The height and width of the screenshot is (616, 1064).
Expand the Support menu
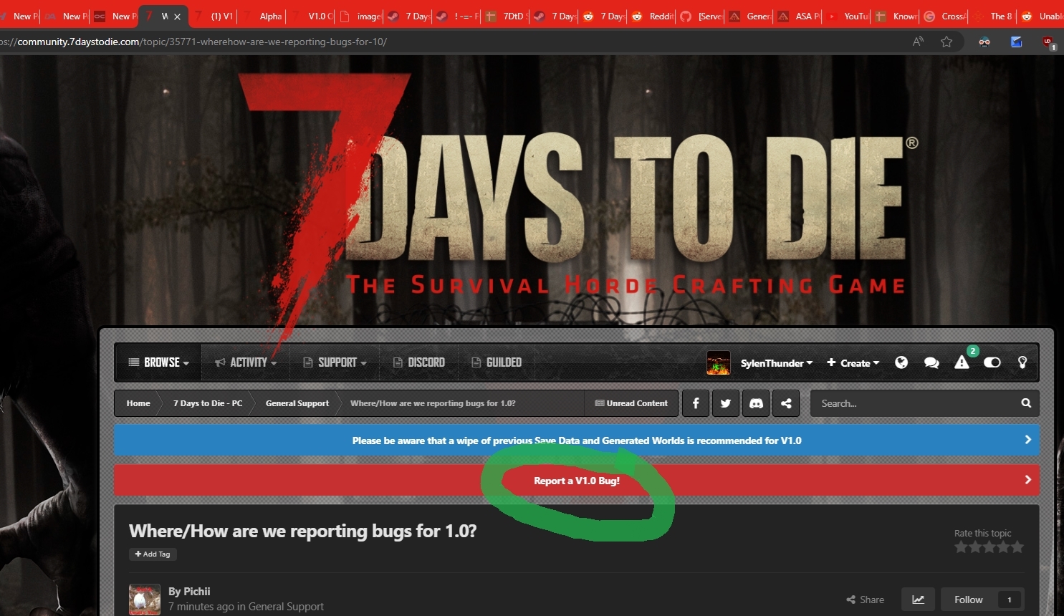coord(335,362)
